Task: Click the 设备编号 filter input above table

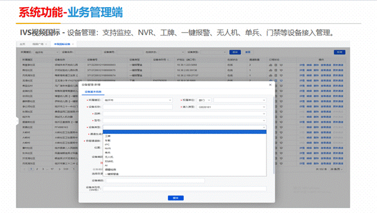Action: (129, 52)
